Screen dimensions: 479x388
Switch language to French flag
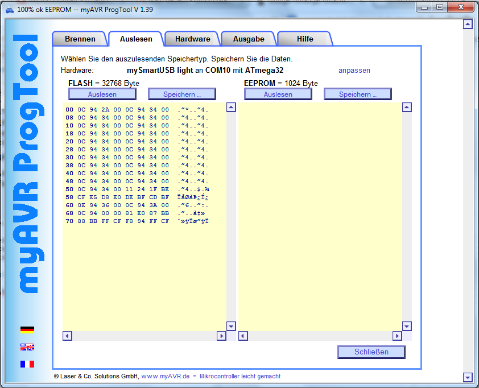pos(27,364)
